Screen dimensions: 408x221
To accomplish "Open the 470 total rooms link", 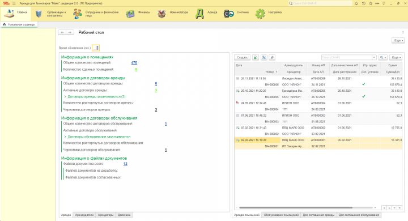I will pyautogui.click(x=134, y=63).
